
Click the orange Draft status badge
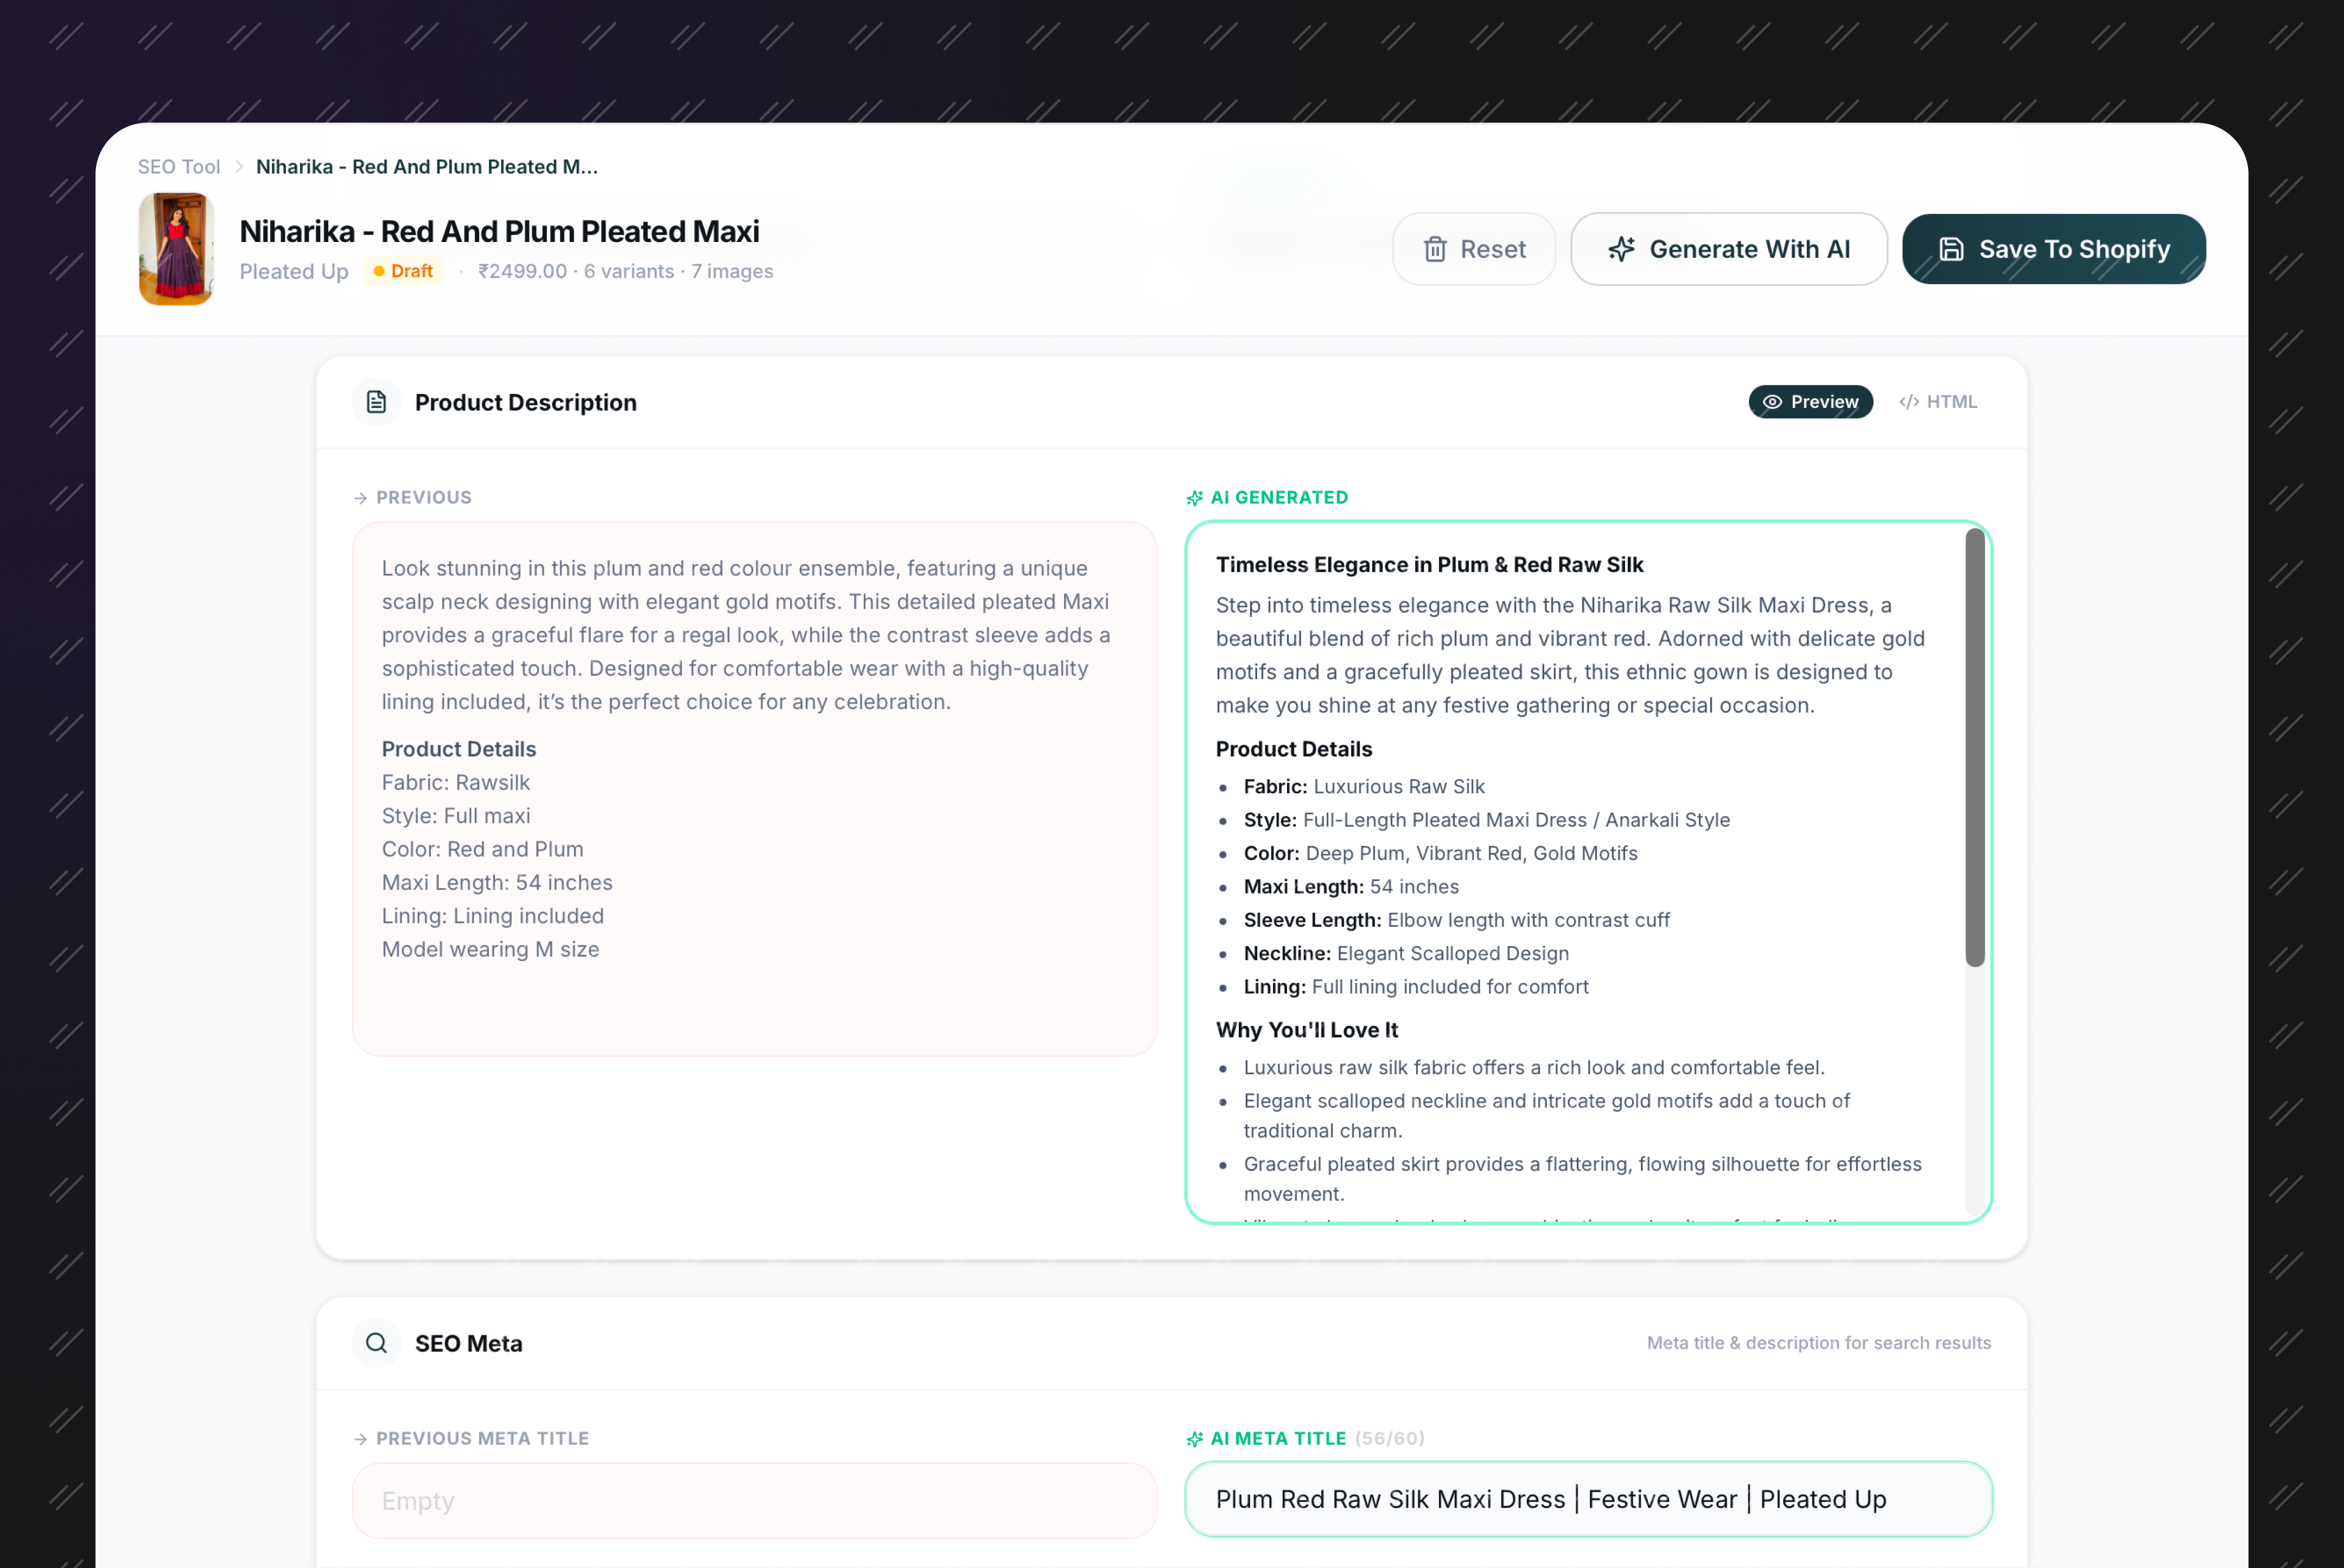click(403, 271)
